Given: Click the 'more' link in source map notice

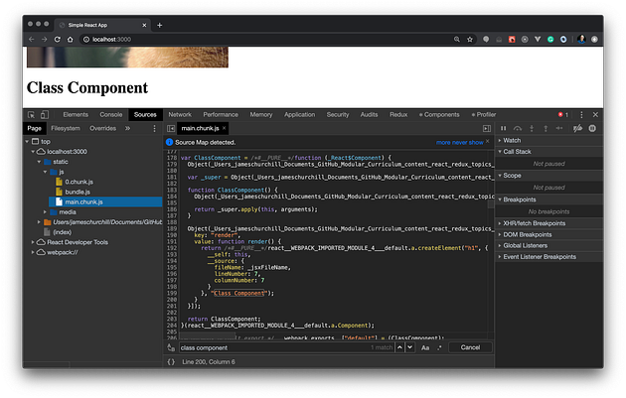Looking at the screenshot, I should pos(444,142).
